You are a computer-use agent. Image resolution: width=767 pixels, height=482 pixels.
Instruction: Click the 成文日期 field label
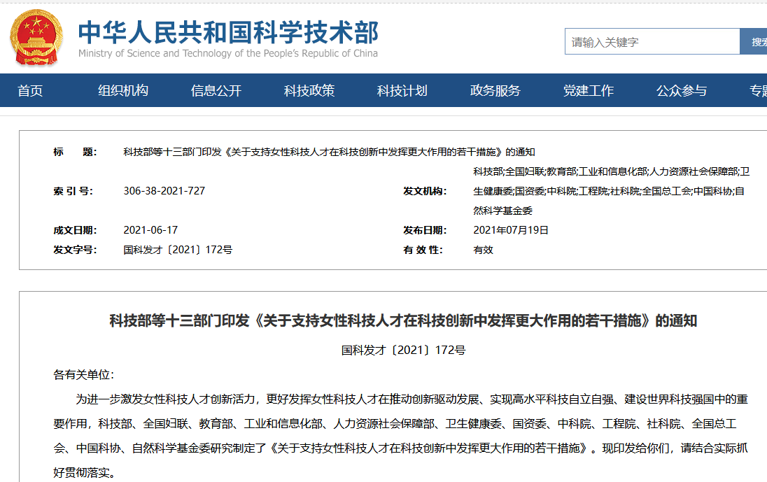pos(75,230)
